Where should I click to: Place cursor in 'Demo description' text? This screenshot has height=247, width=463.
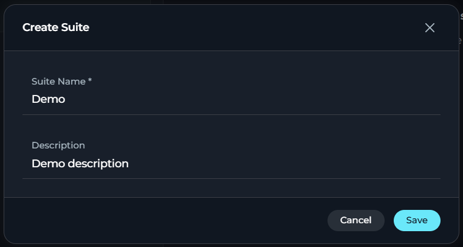pyautogui.click(x=80, y=164)
